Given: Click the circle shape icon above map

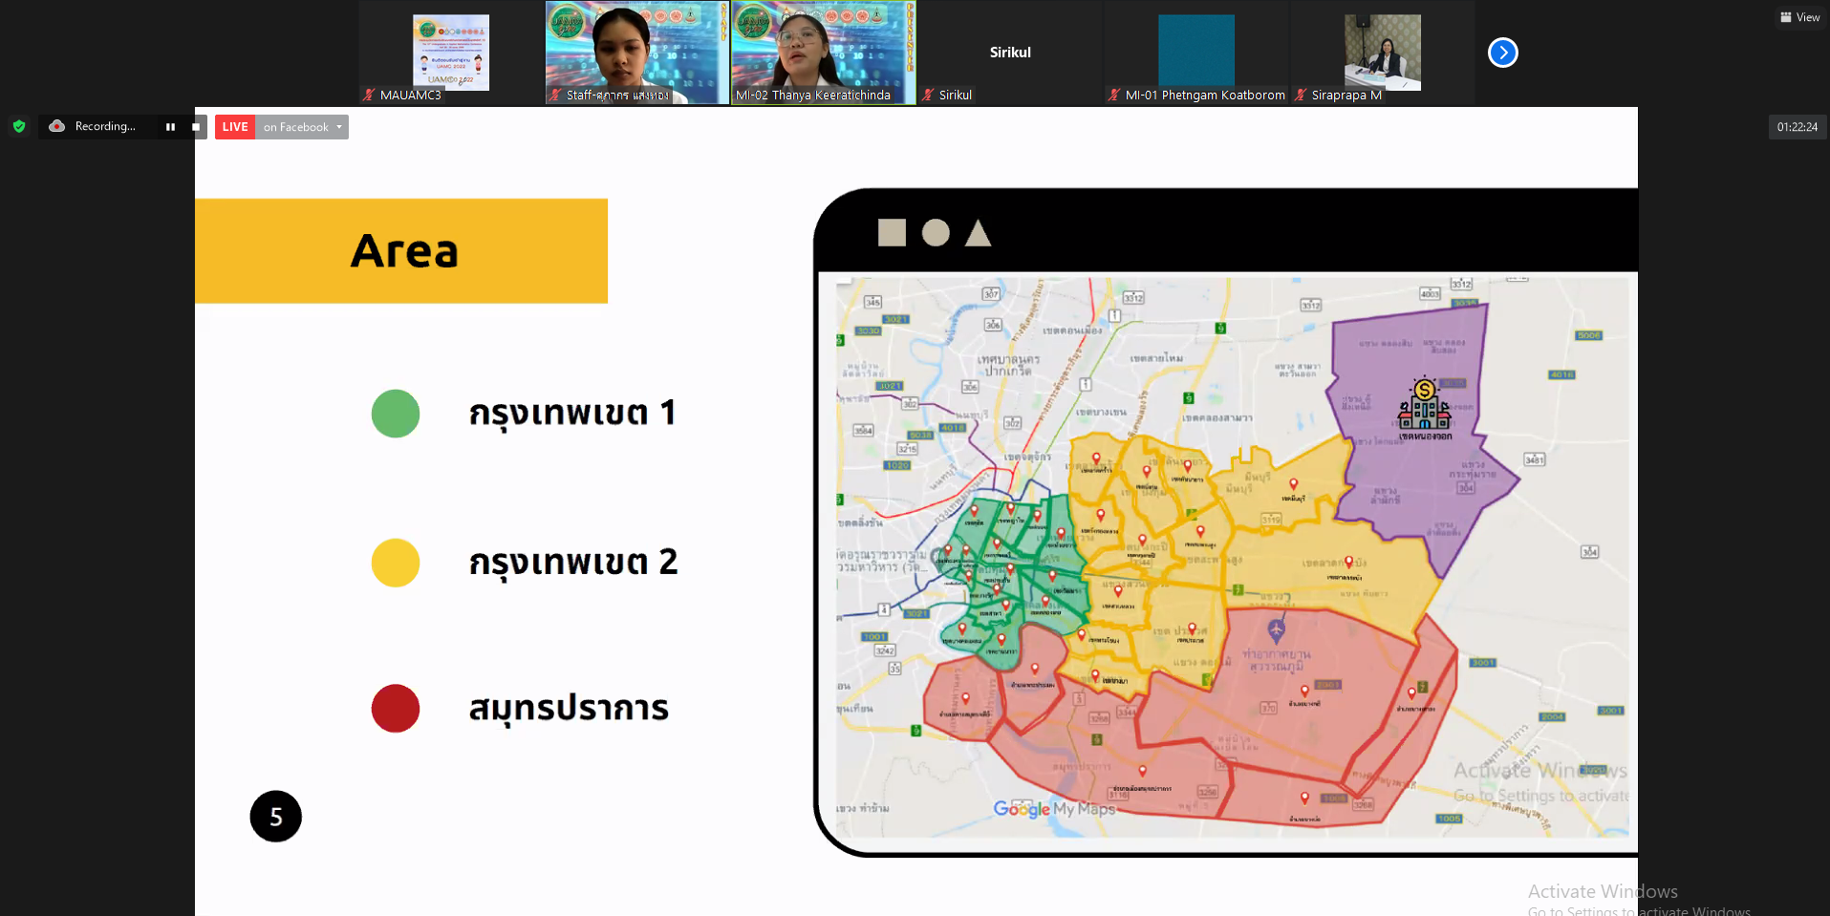Looking at the screenshot, I should coord(936,232).
